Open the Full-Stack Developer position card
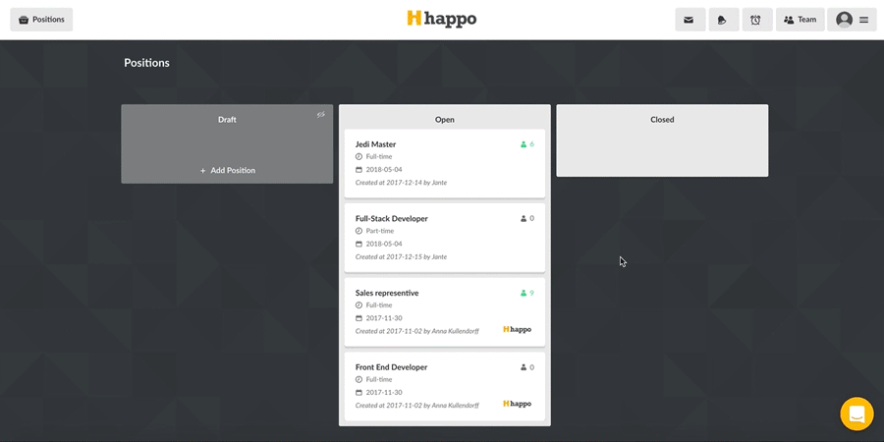 pos(445,238)
